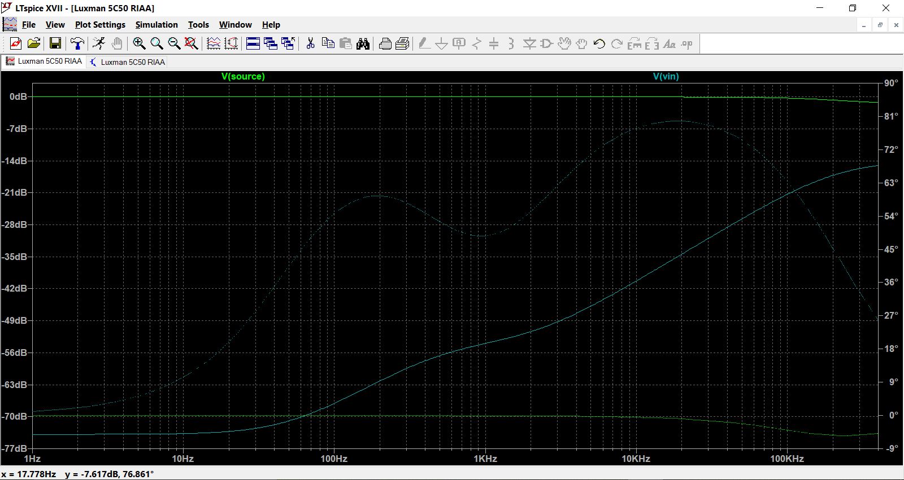Click the Find binoculars icon
Screen dimensions: 904x480
(363, 43)
